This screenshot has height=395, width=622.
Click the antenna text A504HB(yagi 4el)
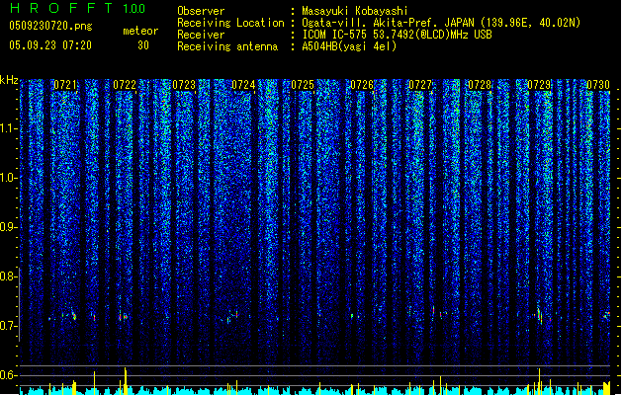(x=349, y=46)
